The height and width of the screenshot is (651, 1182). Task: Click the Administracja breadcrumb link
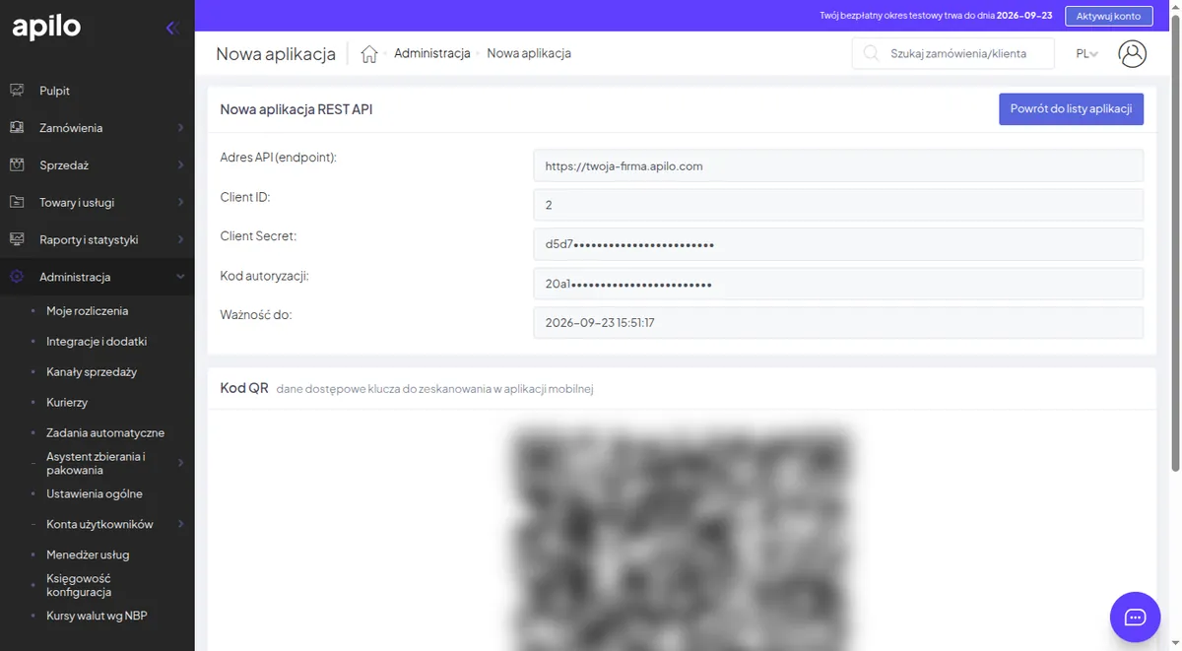[x=432, y=54]
